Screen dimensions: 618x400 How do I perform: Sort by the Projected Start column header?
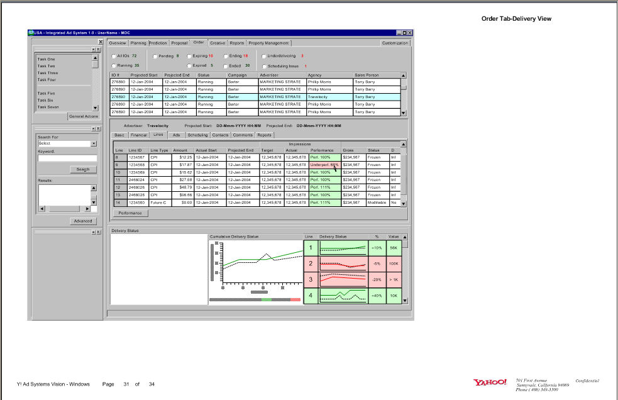(x=143, y=75)
